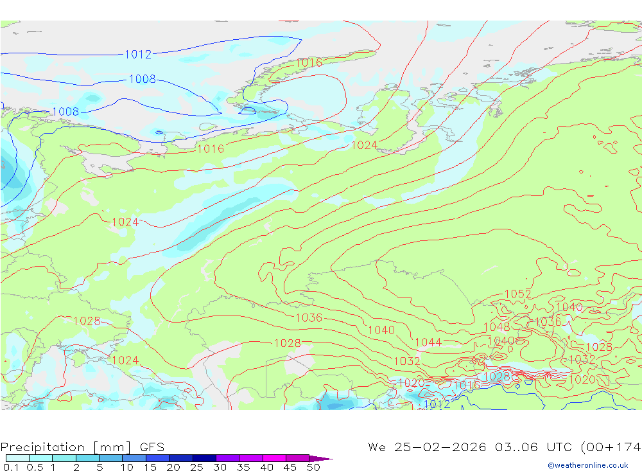Select the blue 1012 isobar label at top
642x471 pixels.
[138, 54]
